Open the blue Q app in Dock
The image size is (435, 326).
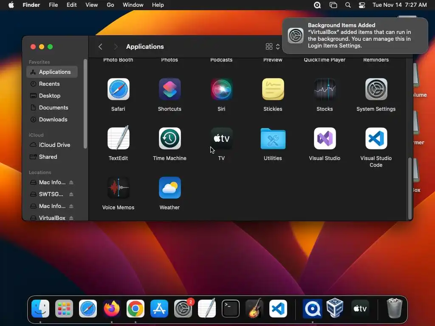312,309
